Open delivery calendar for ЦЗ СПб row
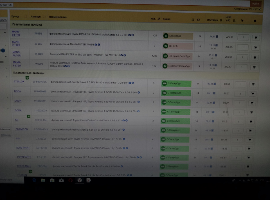270x200 pixels. [x=217, y=45]
